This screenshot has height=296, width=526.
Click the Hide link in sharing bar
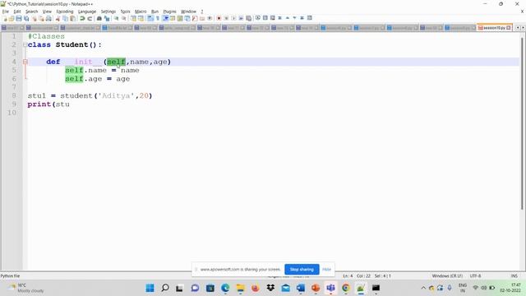[x=326, y=270]
